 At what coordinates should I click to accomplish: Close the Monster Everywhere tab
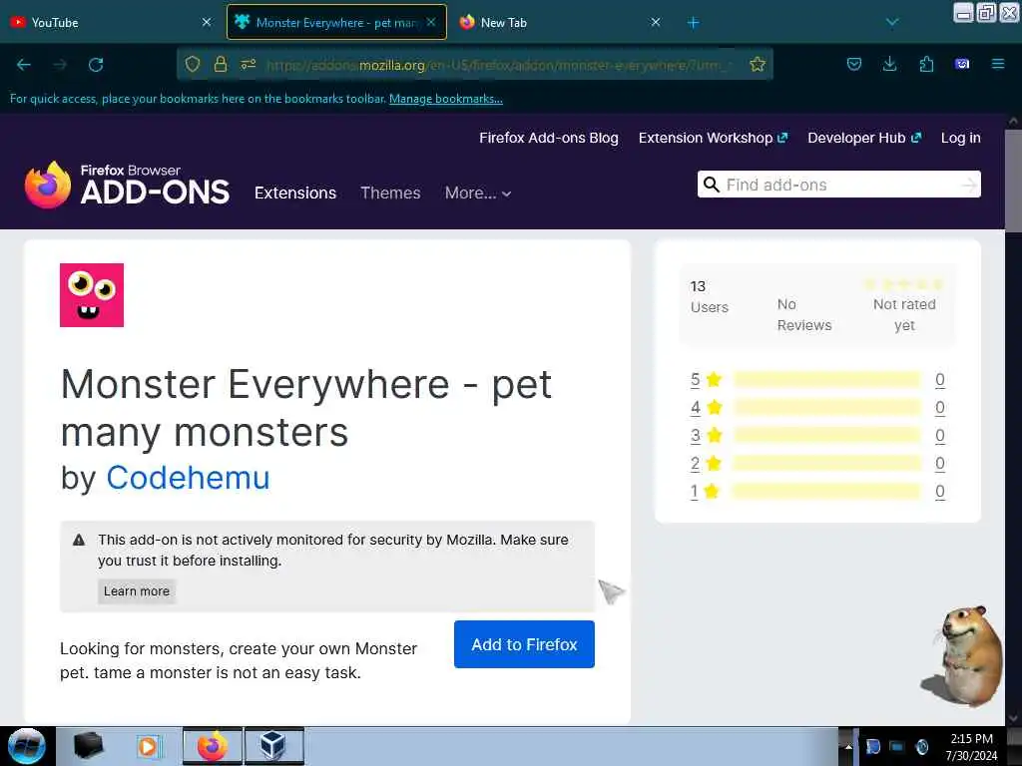pyautogui.click(x=431, y=22)
